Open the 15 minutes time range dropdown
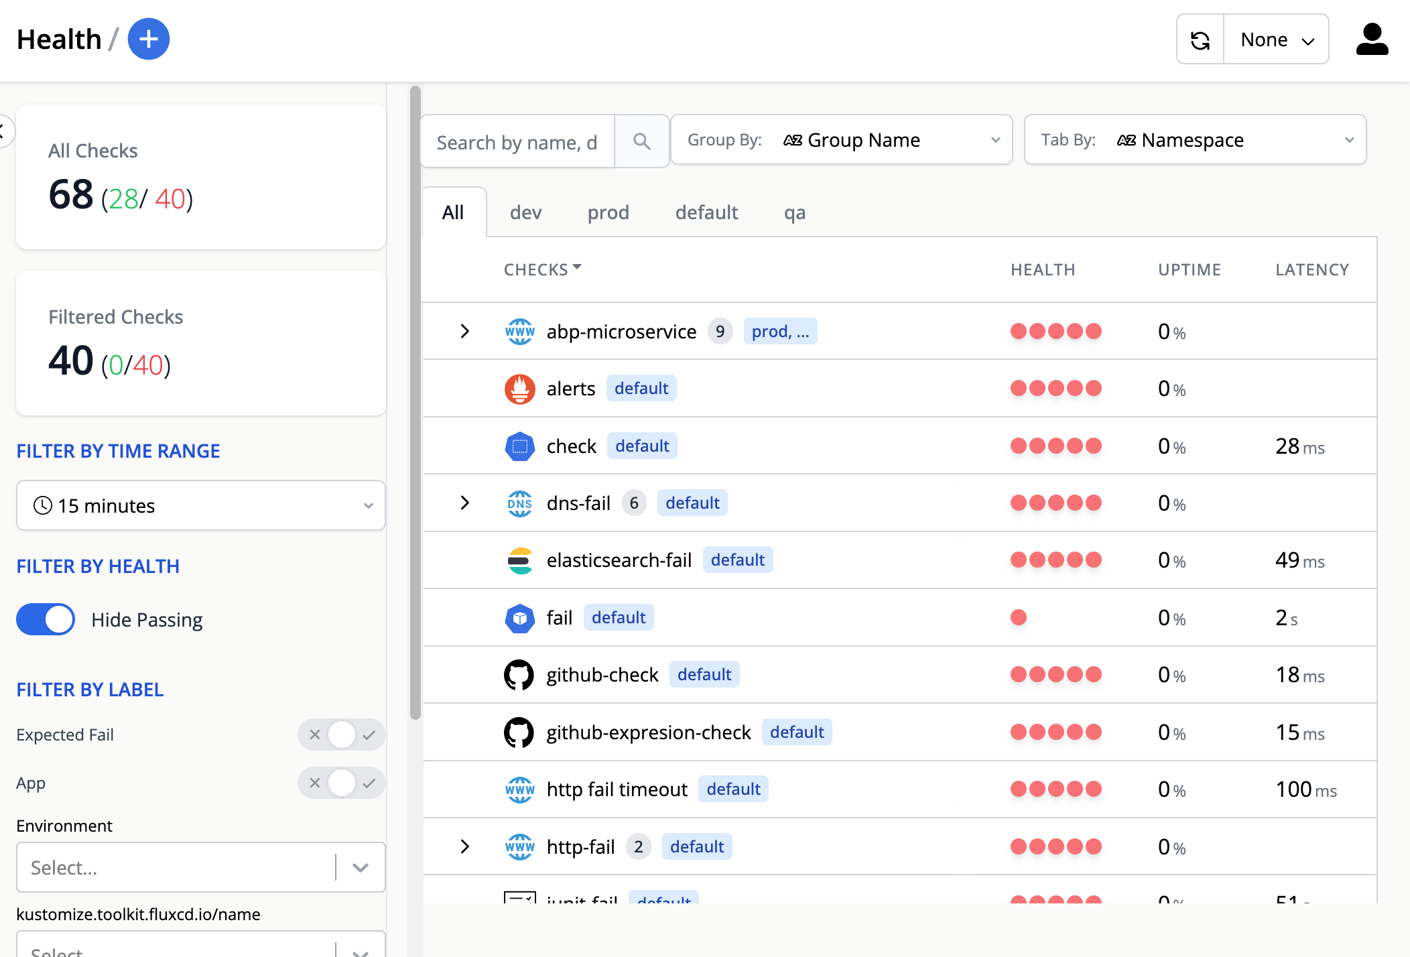Image resolution: width=1410 pixels, height=957 pixels. coord(200,505)
